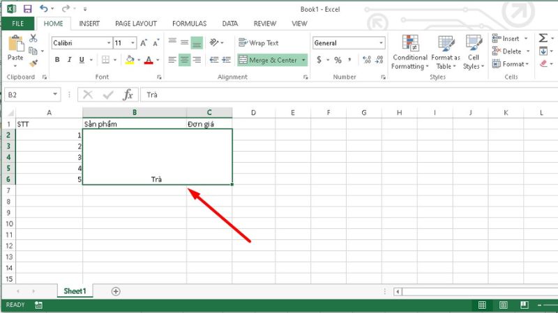Switch to the FORMULAS tab
558x313 pixels.
[x=189, y=24]
